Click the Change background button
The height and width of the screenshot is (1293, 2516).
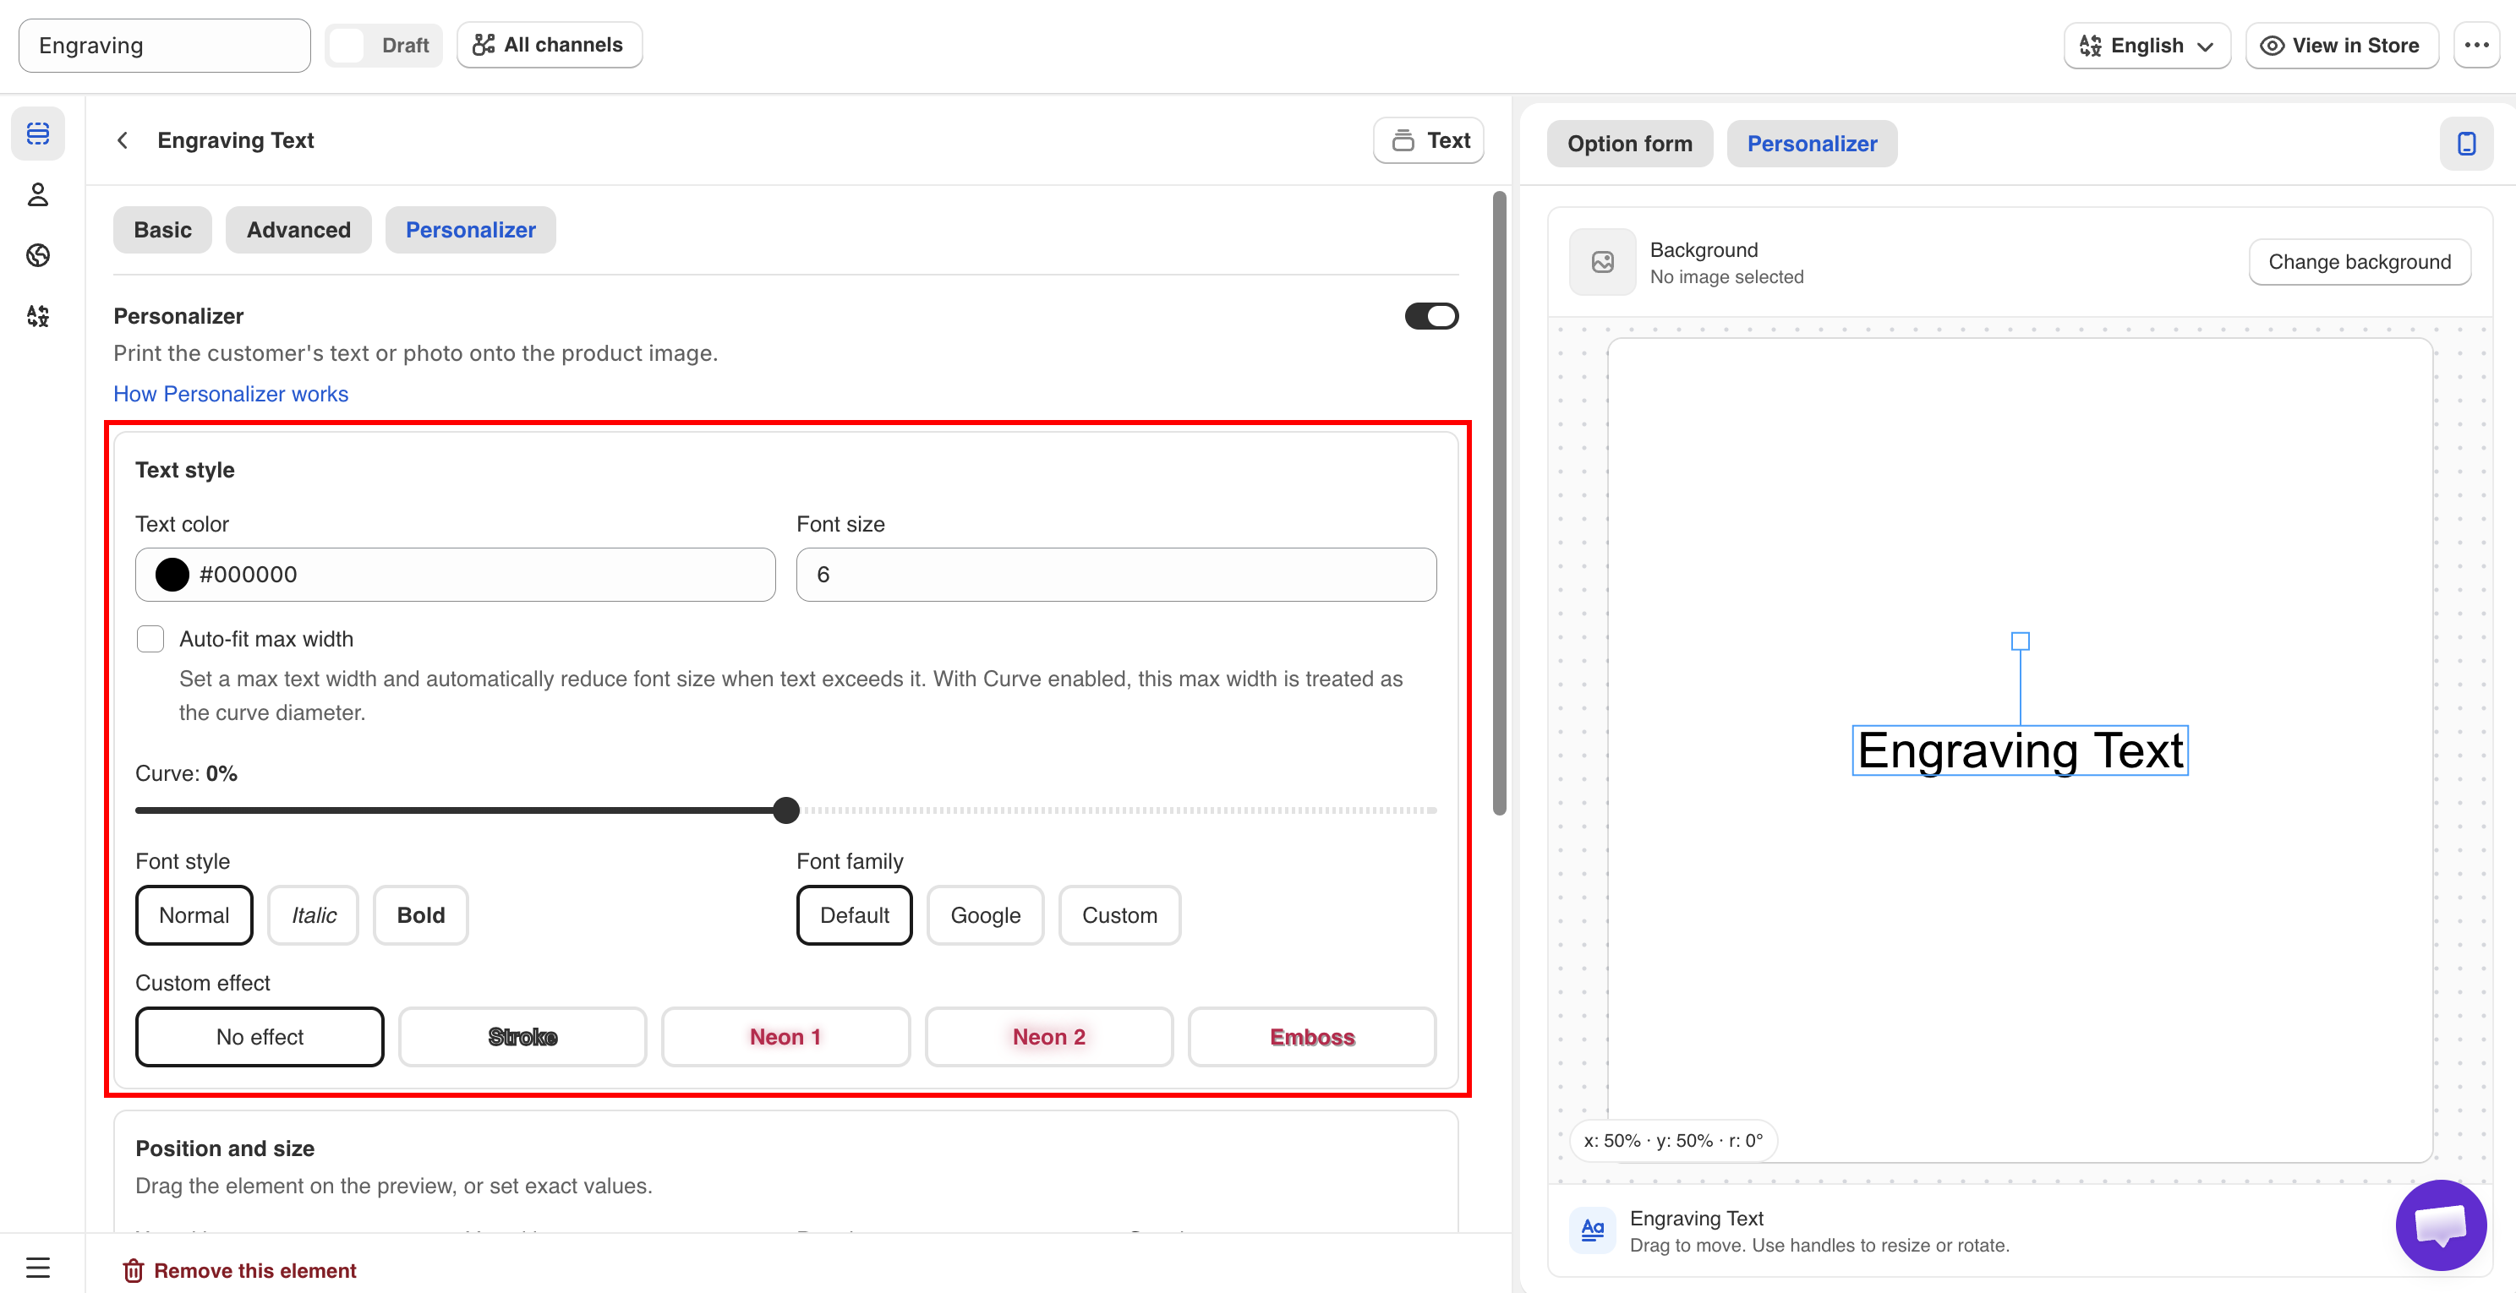tap(2359, 262)
